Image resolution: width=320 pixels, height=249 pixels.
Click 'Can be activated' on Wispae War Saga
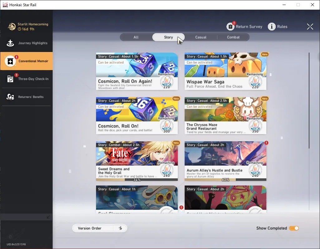[x=199, y=63]
